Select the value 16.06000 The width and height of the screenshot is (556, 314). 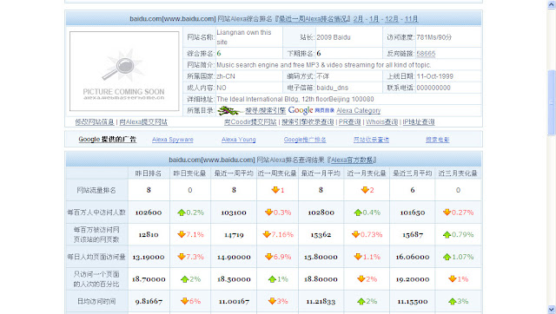(x=413, y=257)
